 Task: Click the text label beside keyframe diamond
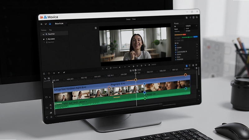click(x=115, y=68)
